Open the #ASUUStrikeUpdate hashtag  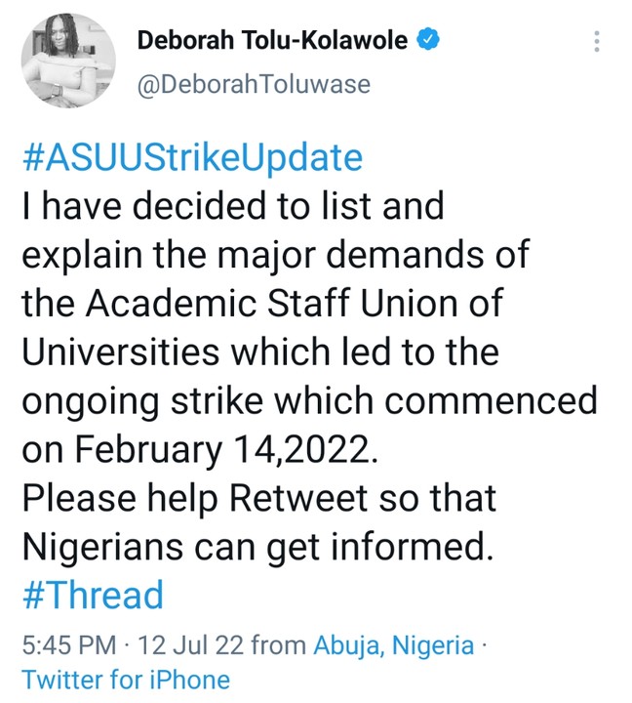pos(191,158)
